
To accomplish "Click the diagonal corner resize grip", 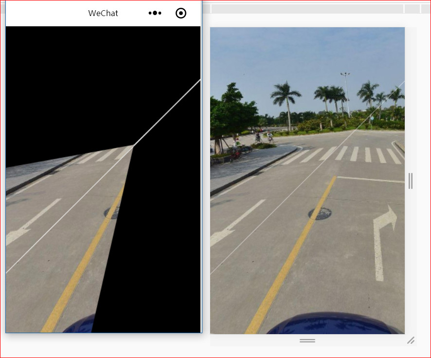I will point(411,340).
